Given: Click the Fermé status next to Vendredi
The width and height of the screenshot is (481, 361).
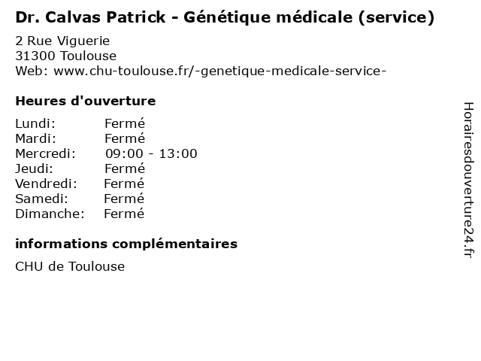Looking at the screenshot, I should pyautogui.click(x=124, y=184).
